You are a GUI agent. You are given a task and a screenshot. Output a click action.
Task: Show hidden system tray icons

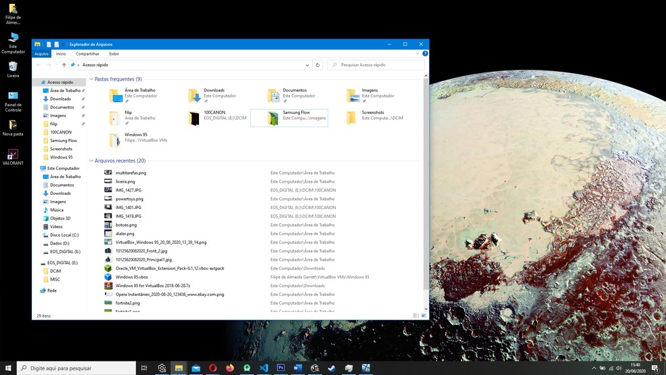594,368
